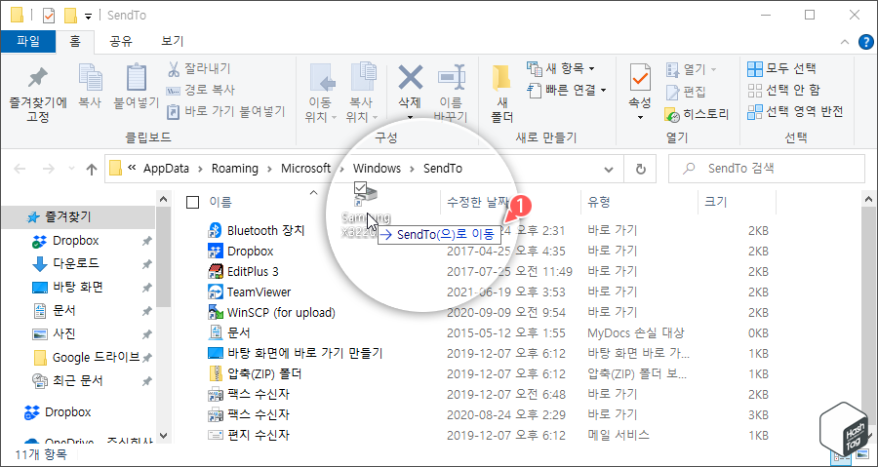This screenshot has width=878, height=467.
Task: Pin to Quick access (즐겨찾기에 고정)
Action: pyautogui.click(x=37, y=94)
